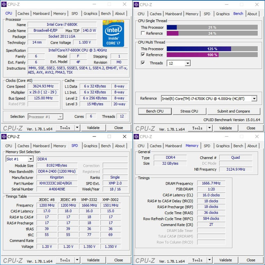Expand Tools dropdown arrow in Bench window
The image size is (265, 265).
[x=209, y=128]
